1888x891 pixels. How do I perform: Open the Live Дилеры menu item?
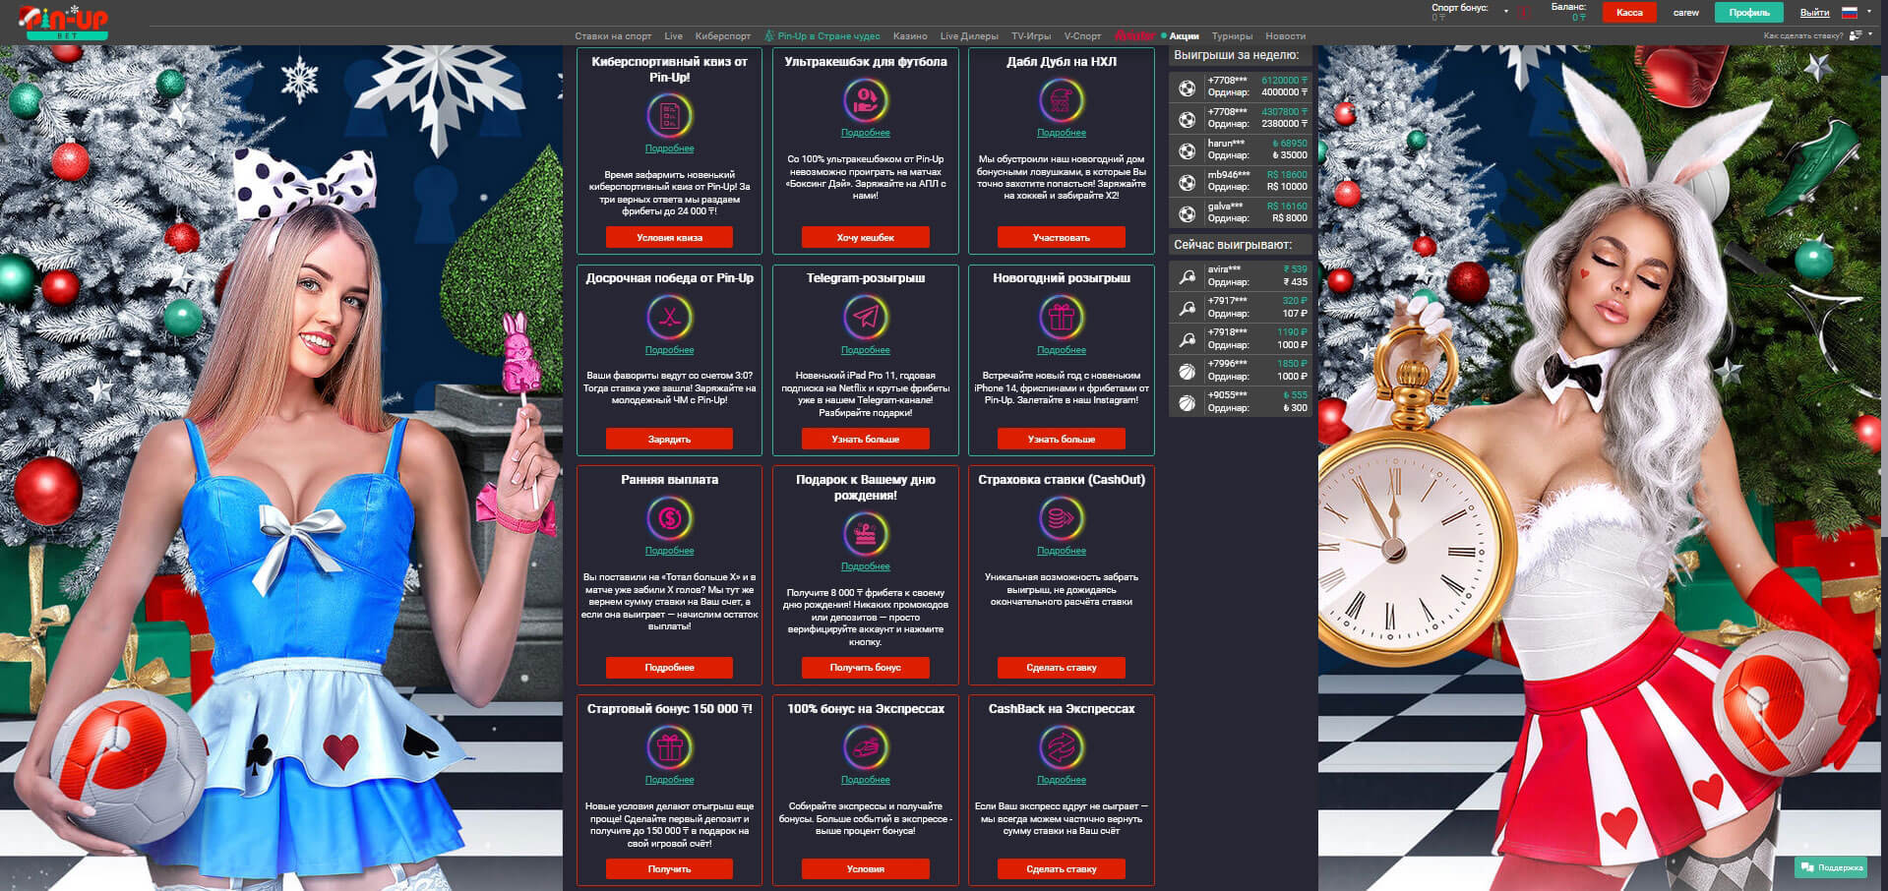969,36
